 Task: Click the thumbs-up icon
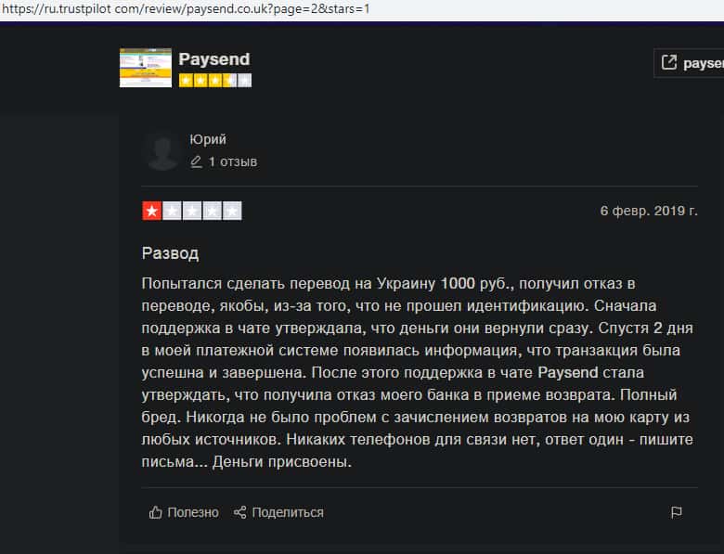pos(156,512)
